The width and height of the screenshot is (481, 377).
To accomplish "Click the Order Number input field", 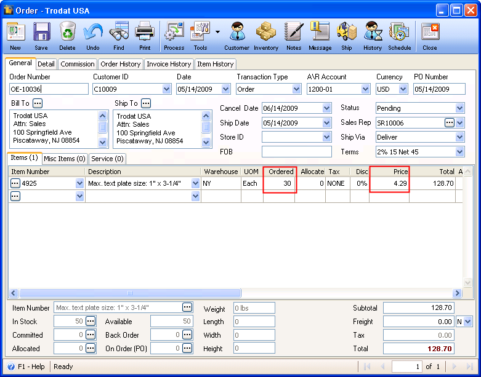I will pos(49,89).
